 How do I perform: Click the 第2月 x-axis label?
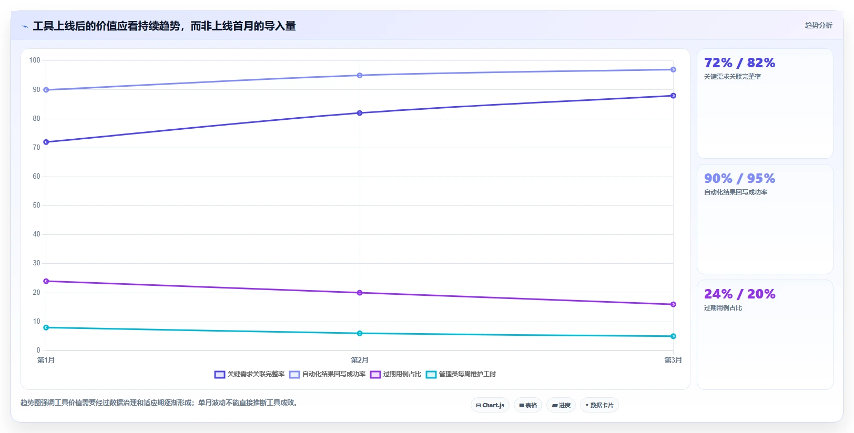(x=360, y=360)
